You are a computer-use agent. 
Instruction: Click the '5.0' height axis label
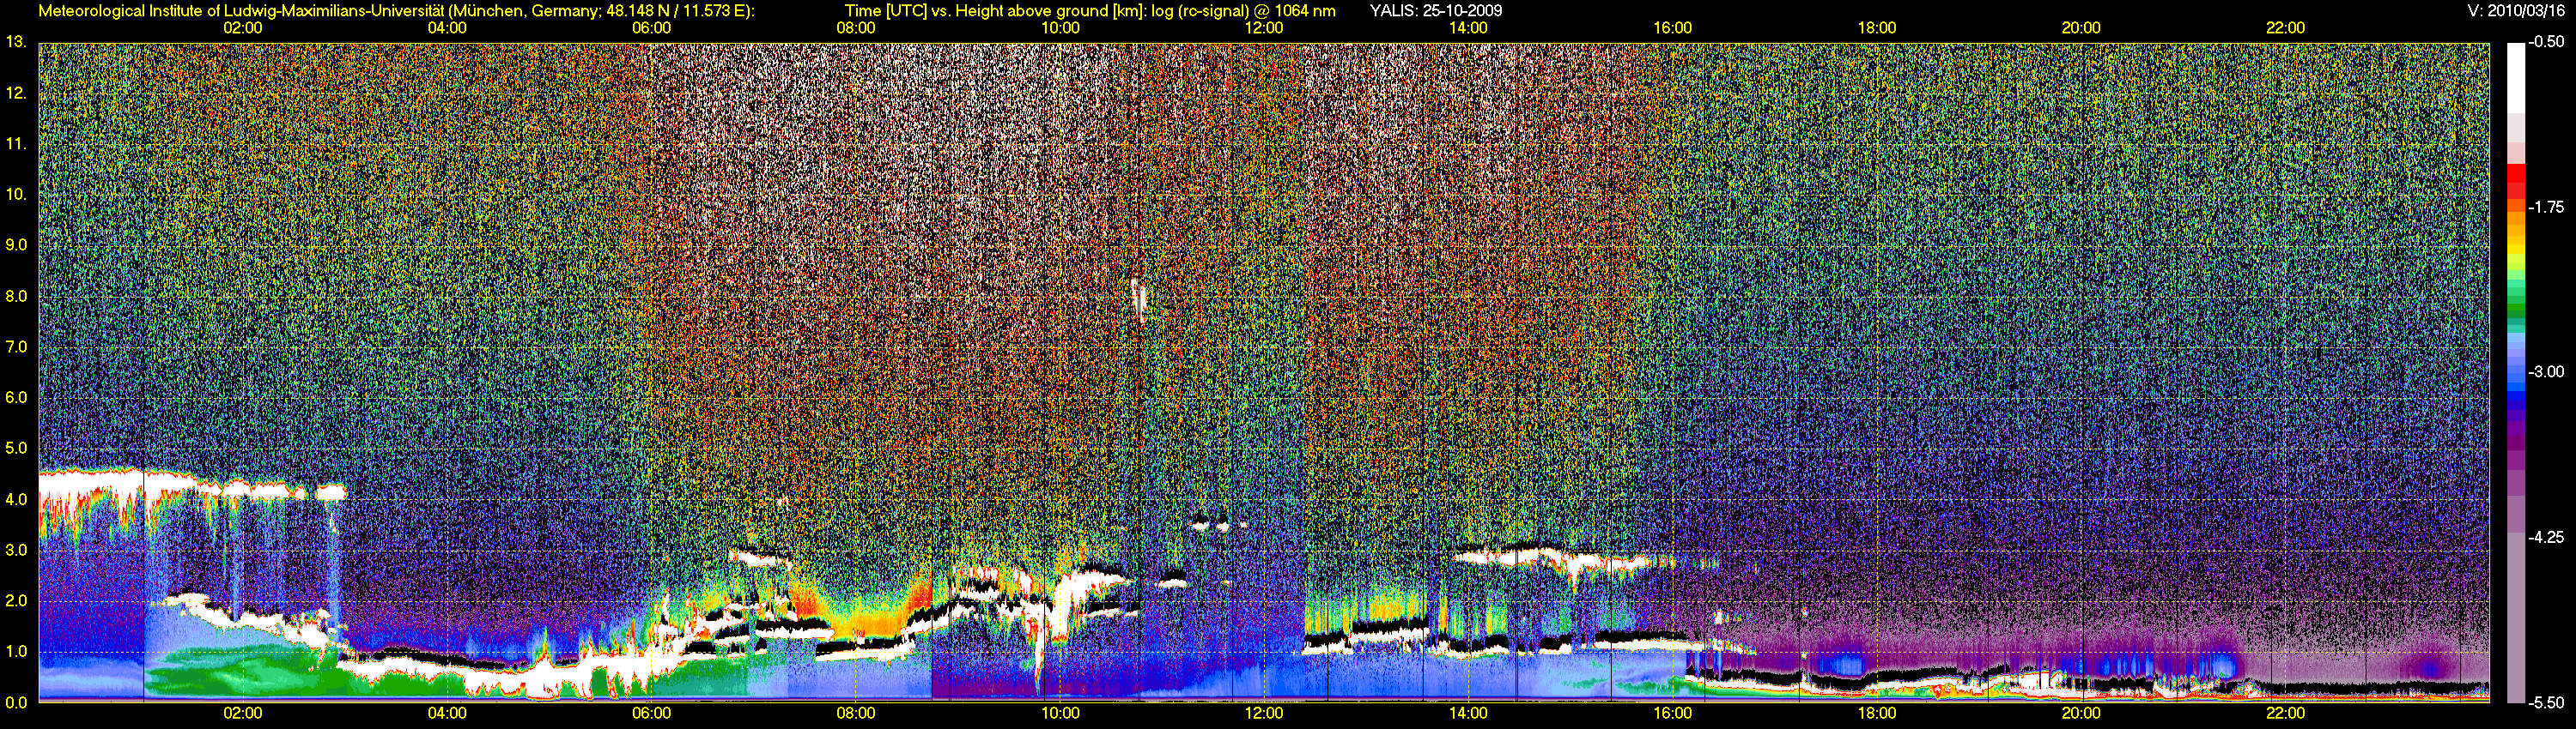click(16, 449)
